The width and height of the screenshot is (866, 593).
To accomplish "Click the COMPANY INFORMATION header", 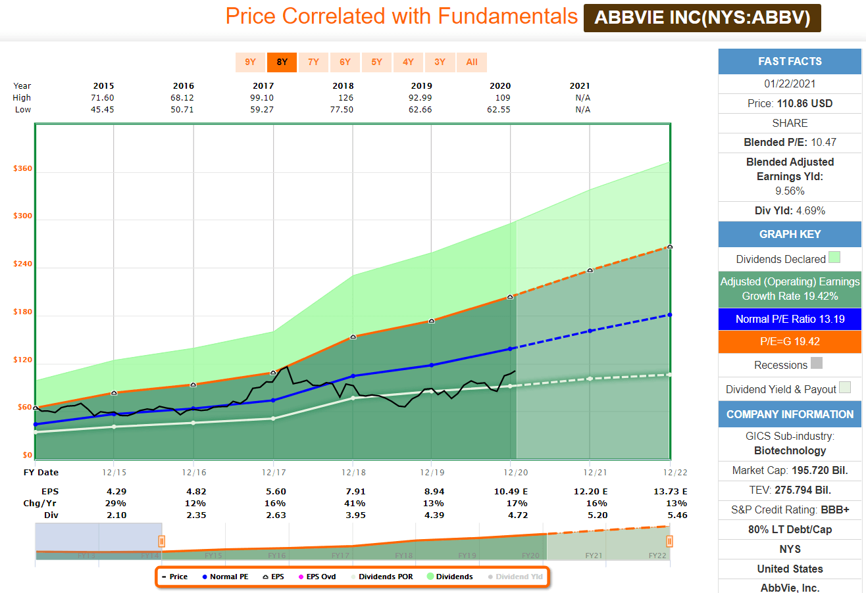I will 790,414.
